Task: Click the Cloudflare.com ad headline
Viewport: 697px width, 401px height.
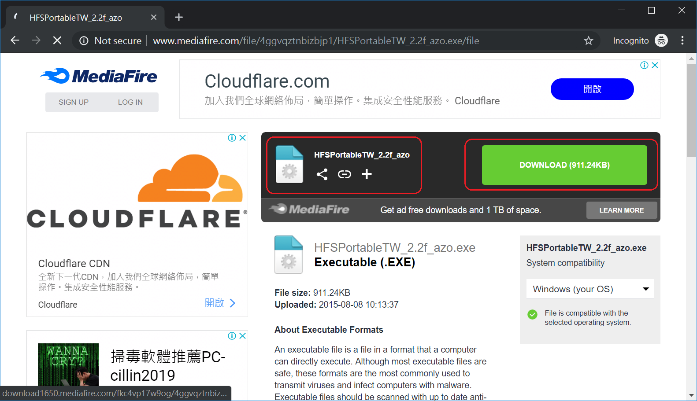Action: pyautogui.click(x=267, y=81)
